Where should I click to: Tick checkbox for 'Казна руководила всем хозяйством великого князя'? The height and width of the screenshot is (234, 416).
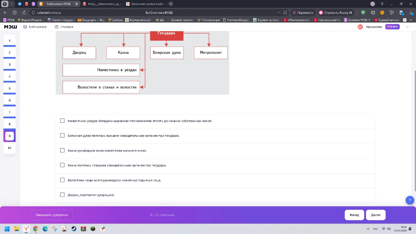(62, 150)
